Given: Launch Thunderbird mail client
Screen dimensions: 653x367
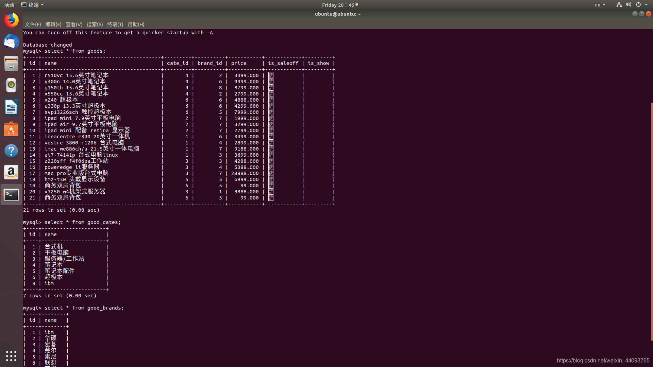Looking at the screenshot, I should click(x=11, y=42).
